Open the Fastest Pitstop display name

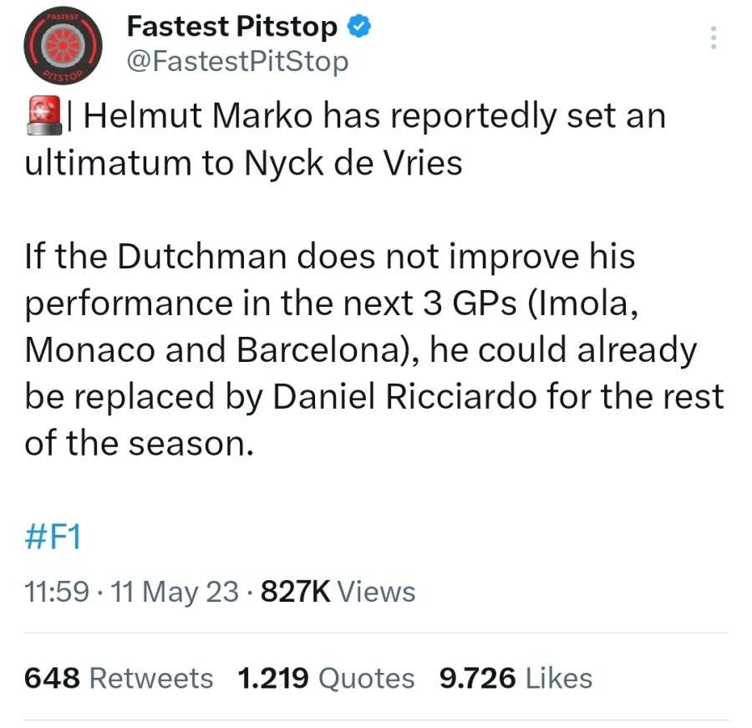(x=232, y=27)
